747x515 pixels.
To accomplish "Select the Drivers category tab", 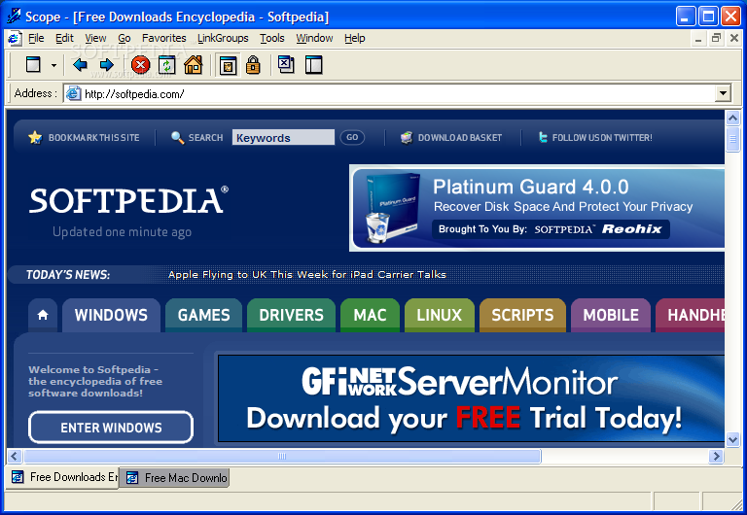I will point(291,315).
